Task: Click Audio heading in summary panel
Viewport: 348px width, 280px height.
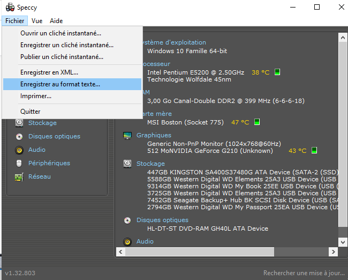Action: [x=145, y=241]
